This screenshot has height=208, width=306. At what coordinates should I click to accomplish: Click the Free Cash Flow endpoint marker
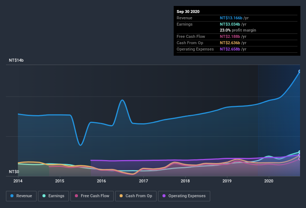pyautogui.click(x=300, y=159)
